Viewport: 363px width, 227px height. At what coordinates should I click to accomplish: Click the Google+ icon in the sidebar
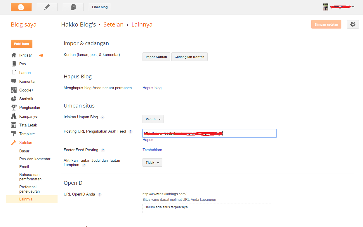[14, 90]
